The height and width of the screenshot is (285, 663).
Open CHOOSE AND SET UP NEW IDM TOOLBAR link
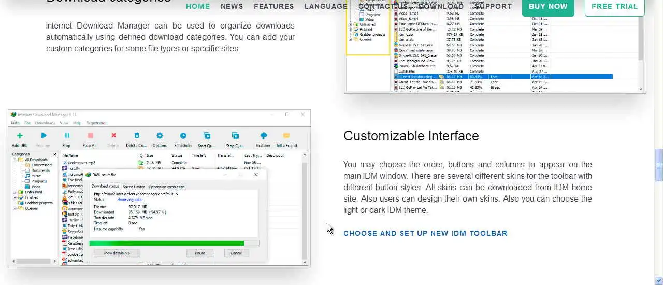[425, 233]
